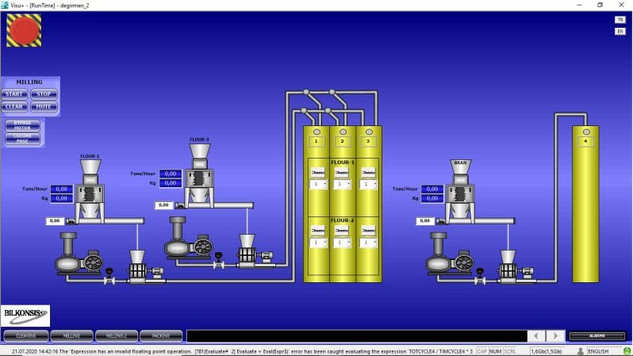This screenshot has height=356, width=633.
Task: Switch to the PACKING page tab
Action: tap(161, 336)
